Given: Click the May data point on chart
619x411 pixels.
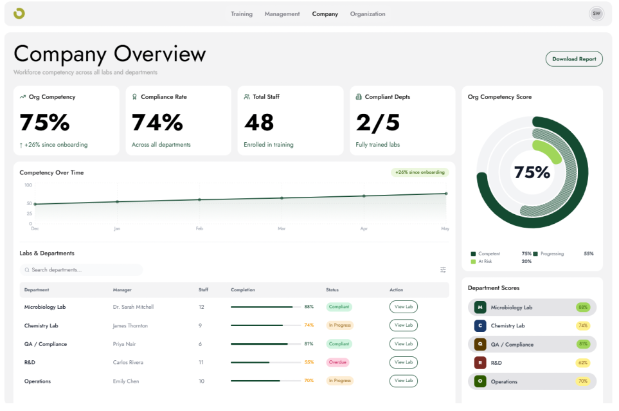Looking at the screenshot, I should click(446, 194).
